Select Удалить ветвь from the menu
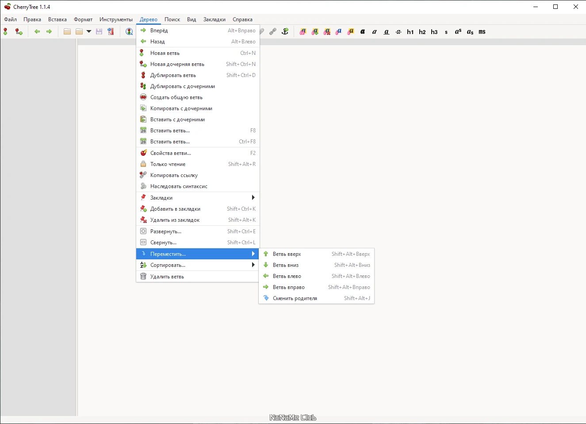 (x=198, y=277)
